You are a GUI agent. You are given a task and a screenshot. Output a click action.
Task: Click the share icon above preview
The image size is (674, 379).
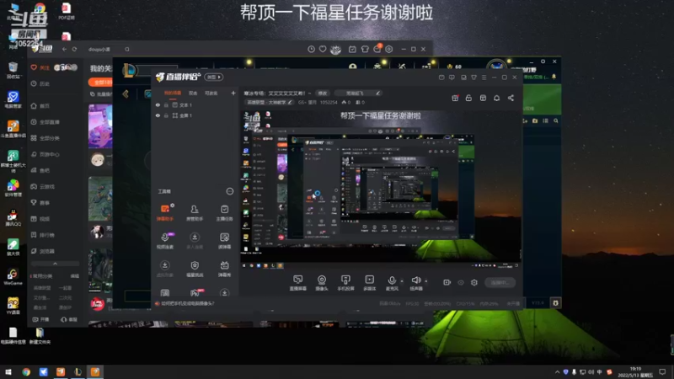(x=511, y=98)
